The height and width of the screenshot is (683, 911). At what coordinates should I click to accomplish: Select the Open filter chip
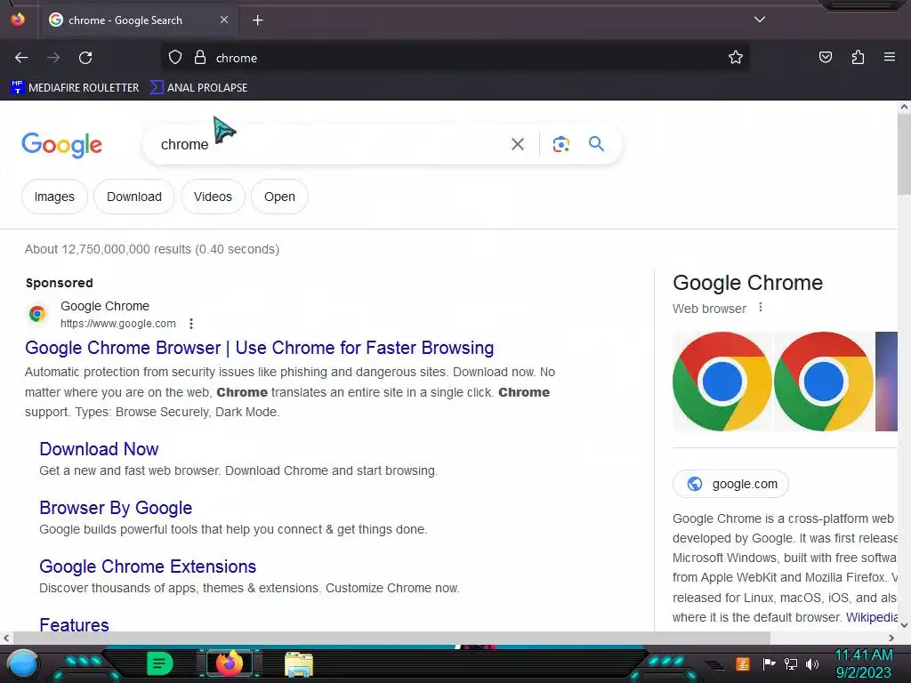click(x=279, y=197)
